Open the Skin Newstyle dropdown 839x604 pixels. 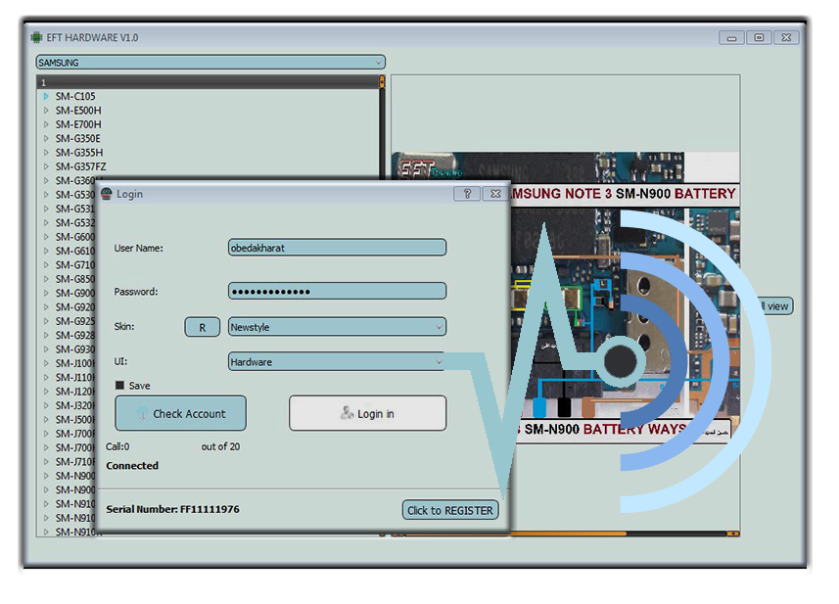point(337,327)
